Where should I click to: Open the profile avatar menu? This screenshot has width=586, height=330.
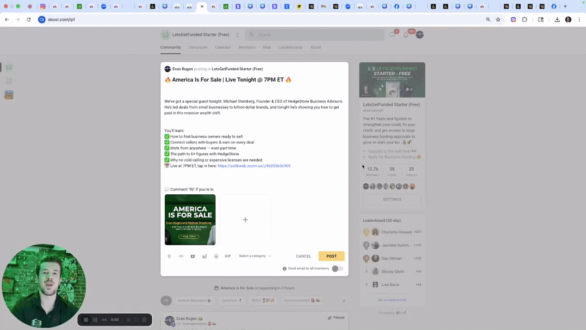point(419,35)
